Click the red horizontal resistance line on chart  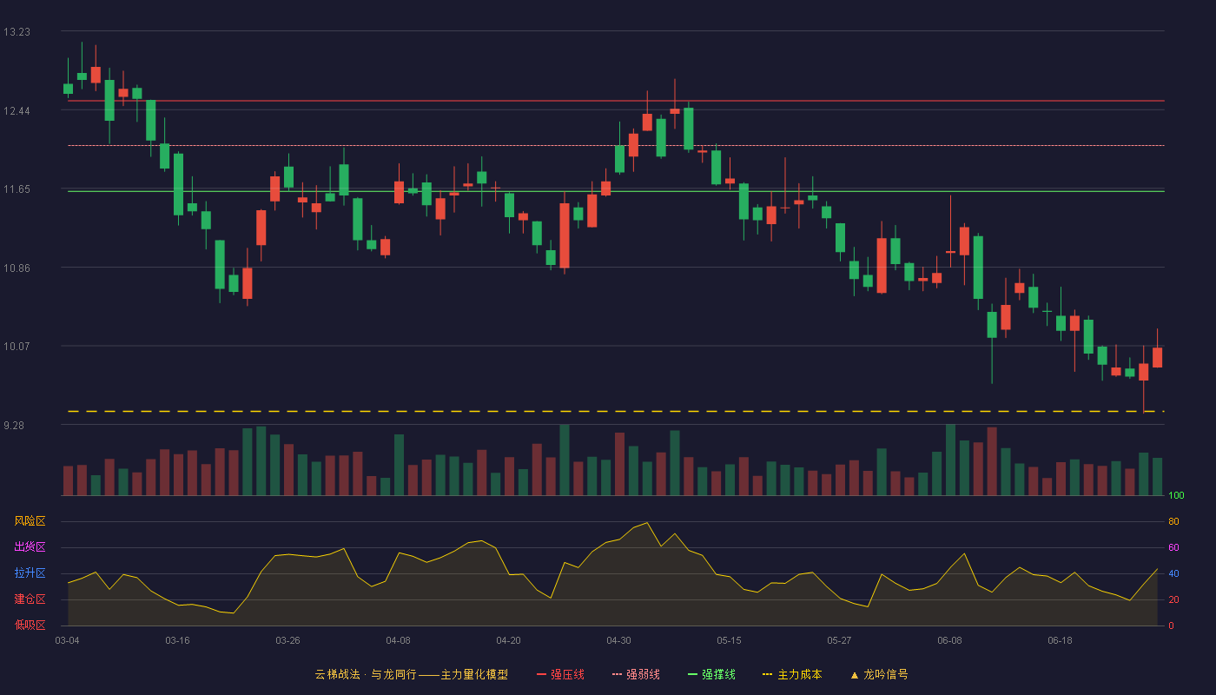(x=616, y=101)
